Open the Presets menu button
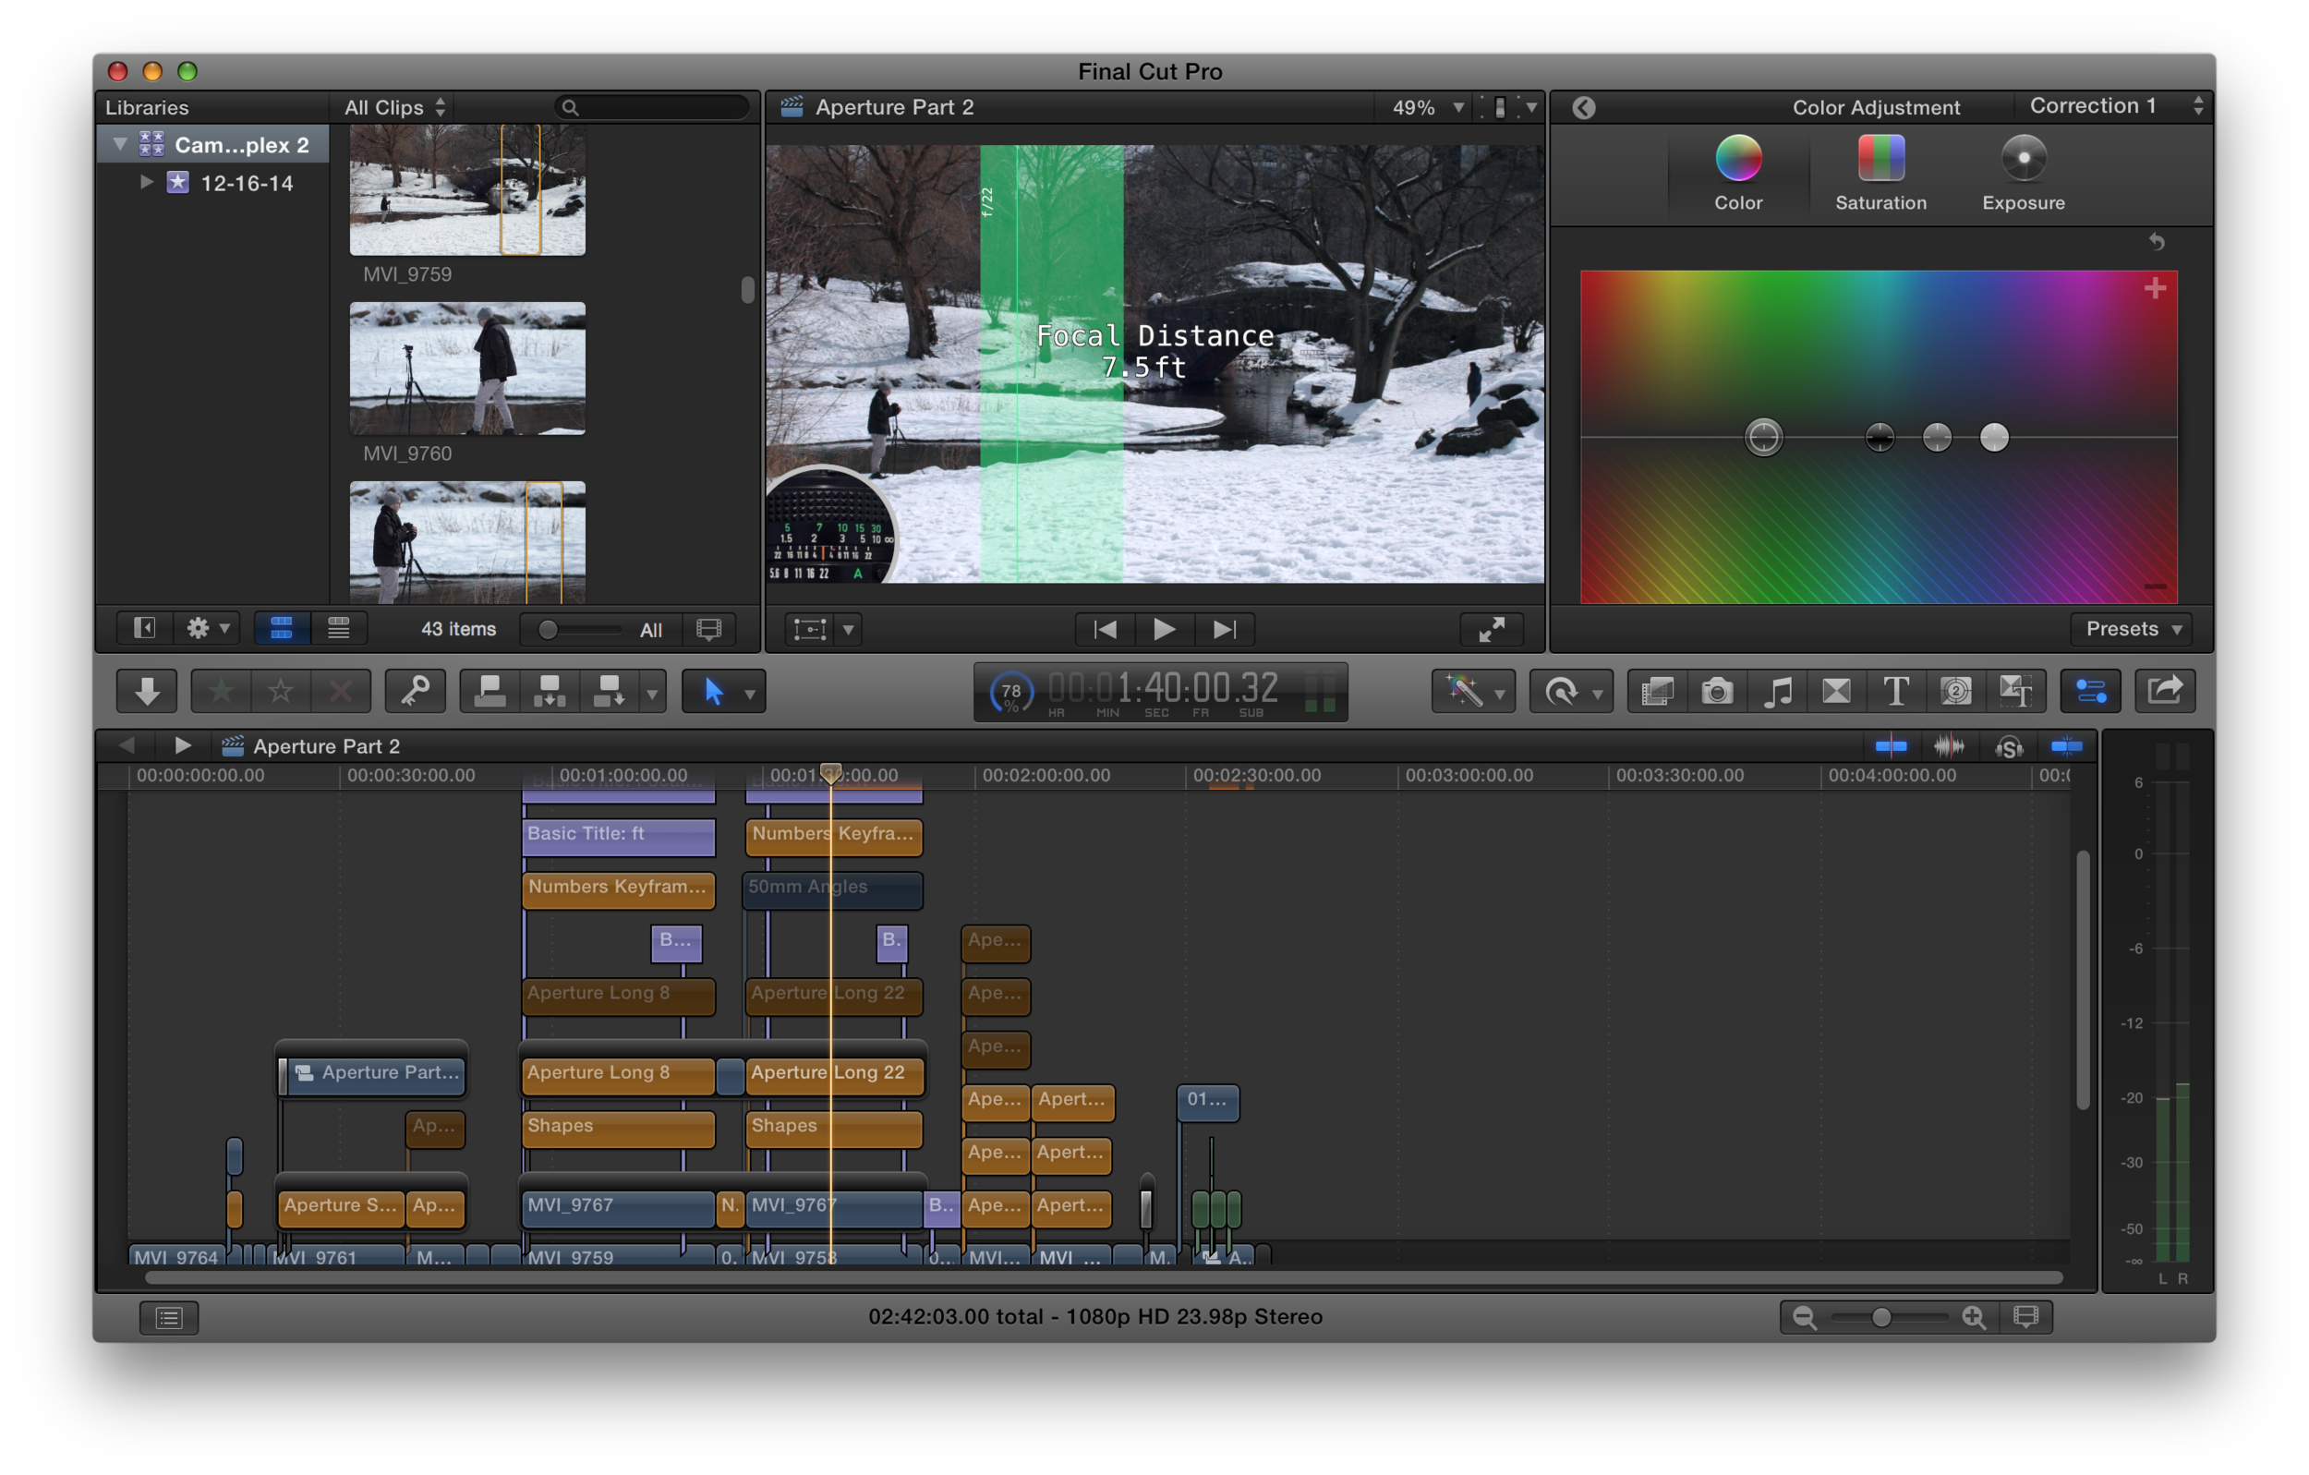Viewport: 2309px width, 1475px height. 2132,629
